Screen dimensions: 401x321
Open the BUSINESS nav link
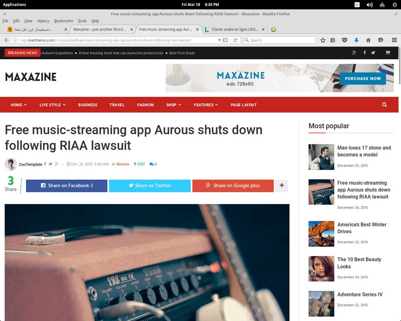tap(88, 105)
